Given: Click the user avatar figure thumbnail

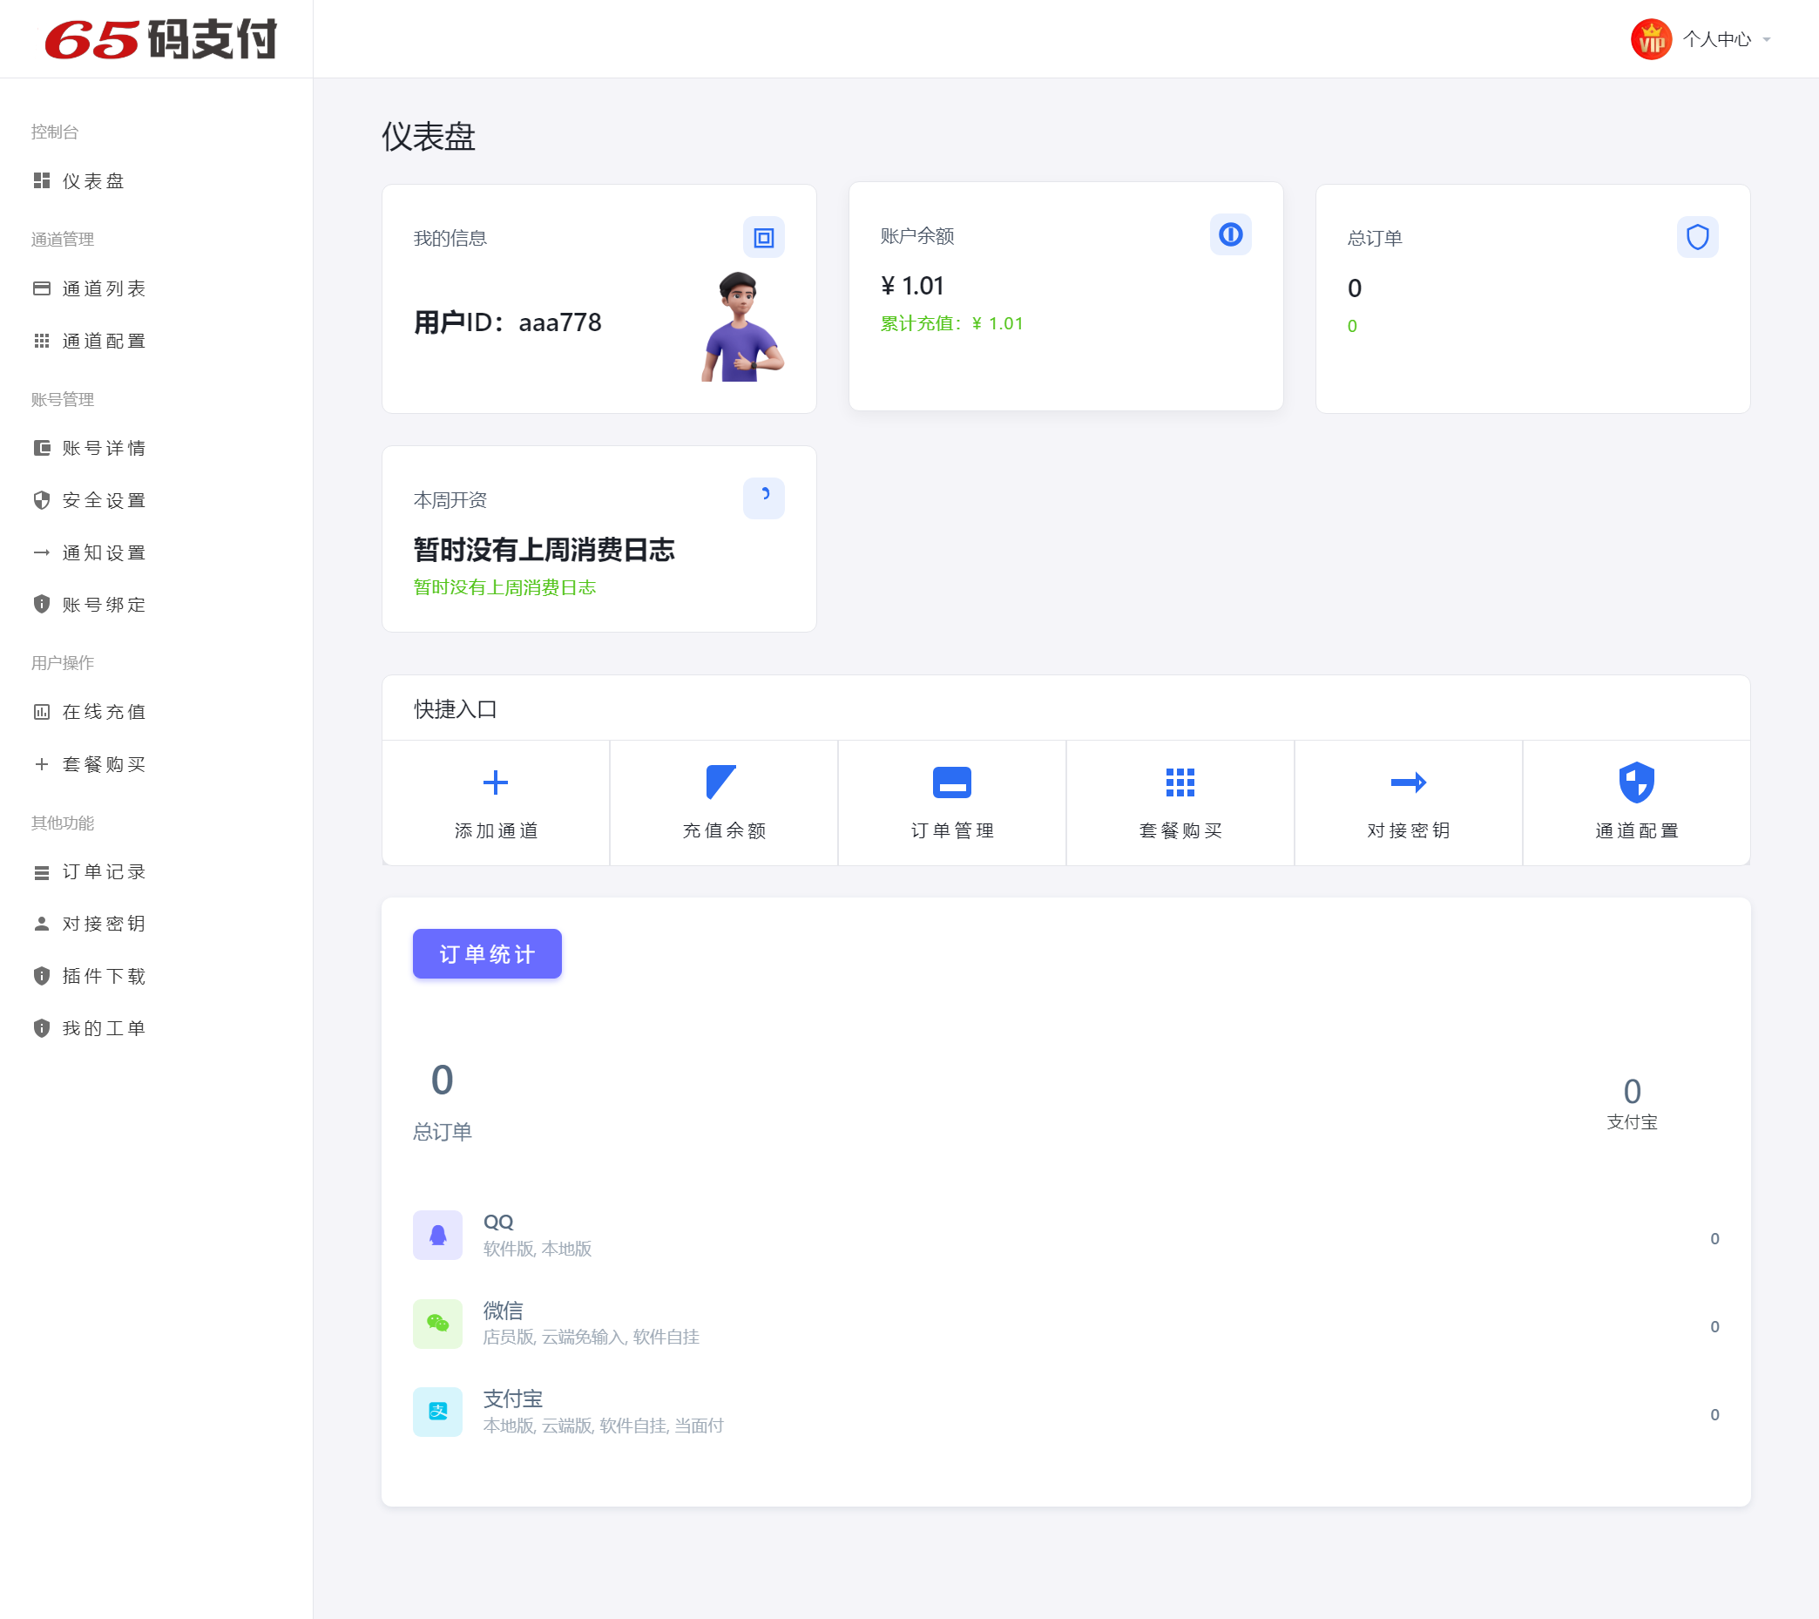Looking at the screenshot, I should (740, 327).
